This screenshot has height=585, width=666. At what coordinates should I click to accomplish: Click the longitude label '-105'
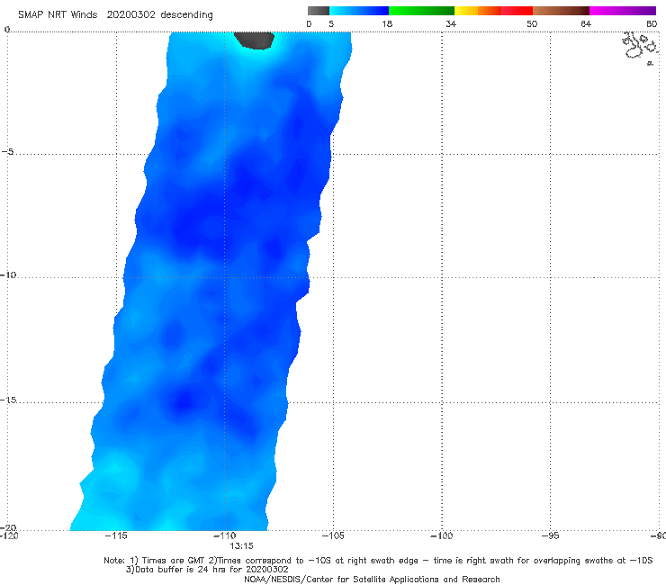click(333, 535)
